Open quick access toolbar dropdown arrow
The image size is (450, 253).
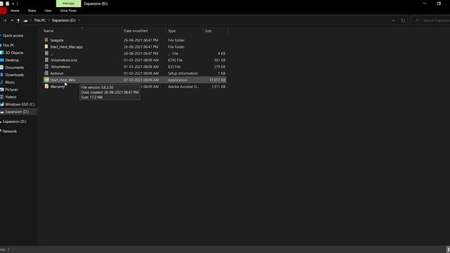pyautogui.click(x=13, y=4)
